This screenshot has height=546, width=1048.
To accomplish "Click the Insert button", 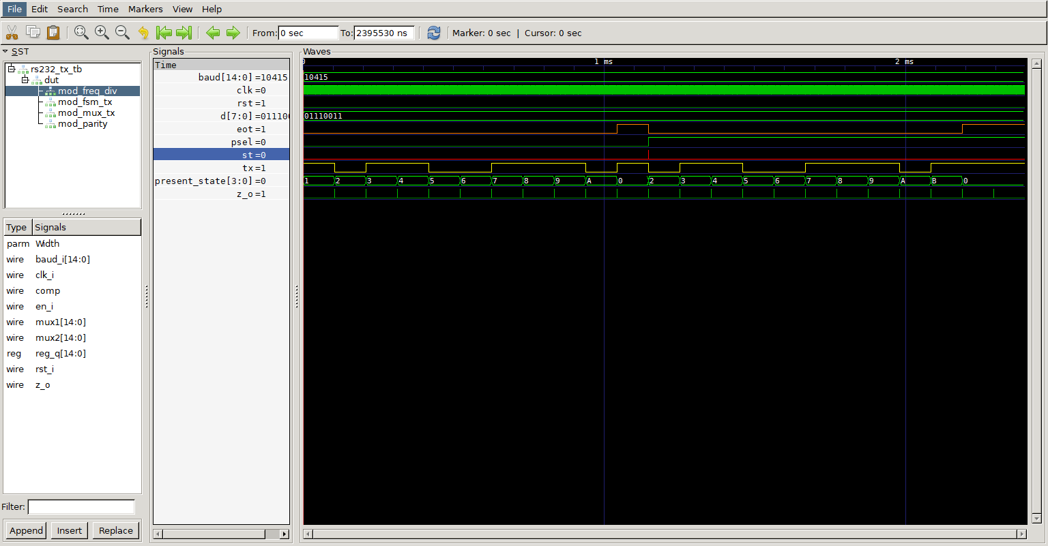I will pyautogui.click(x=69, y=530).
